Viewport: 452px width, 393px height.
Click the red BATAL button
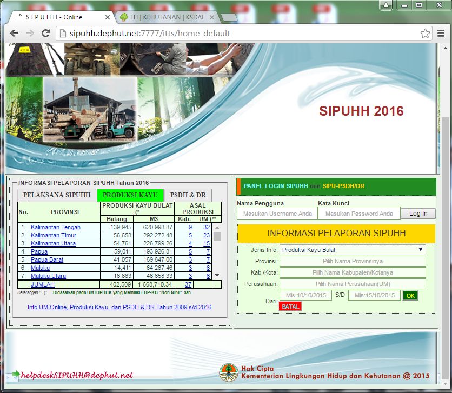click(x=290, y=307)
